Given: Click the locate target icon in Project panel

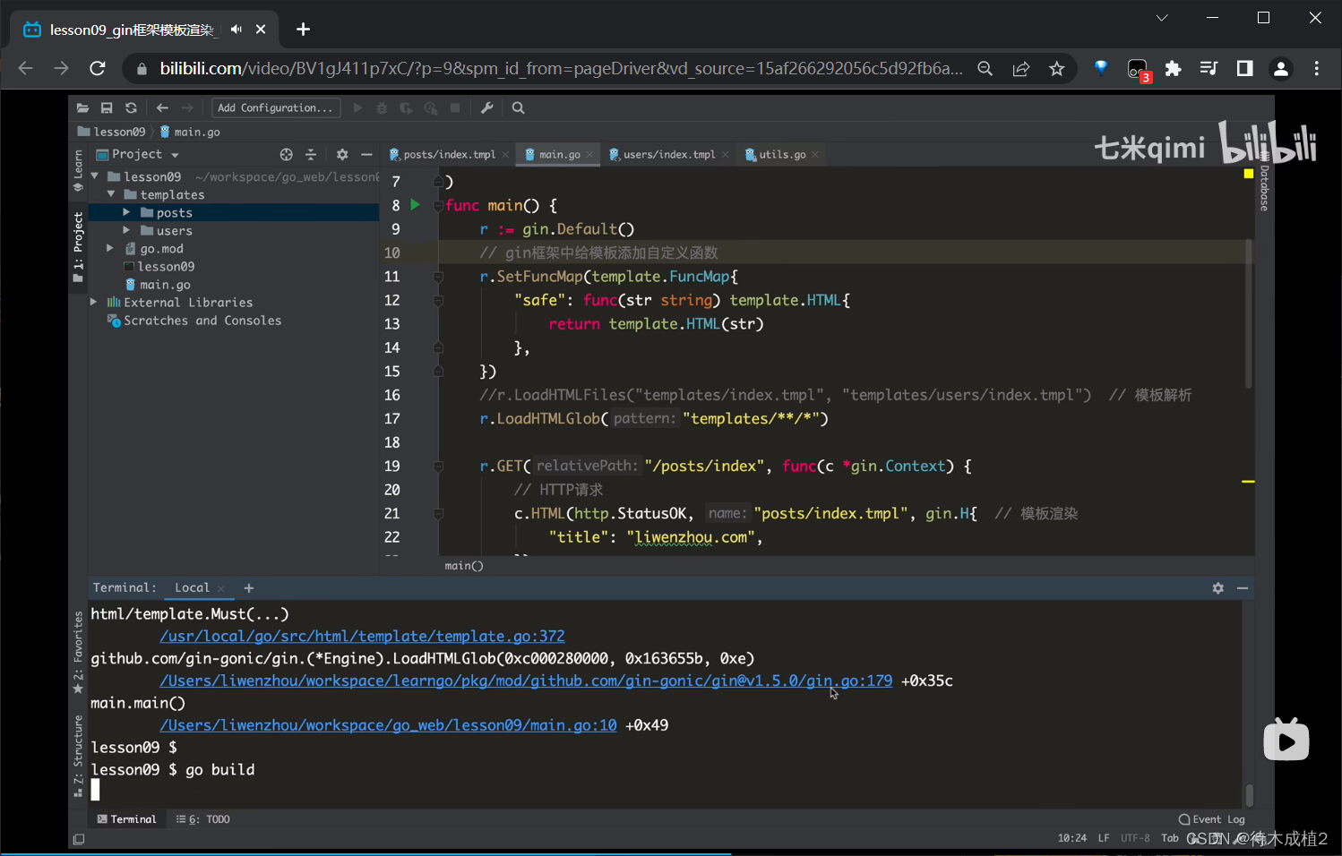Looking at the screenshot, I should tap(286, 155).
